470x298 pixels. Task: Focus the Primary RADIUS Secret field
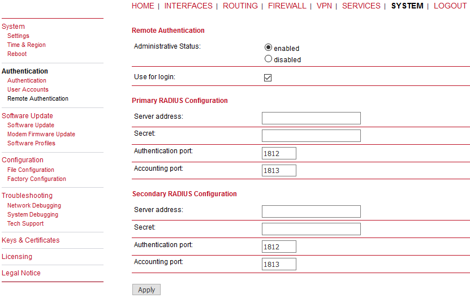(311, 136)
